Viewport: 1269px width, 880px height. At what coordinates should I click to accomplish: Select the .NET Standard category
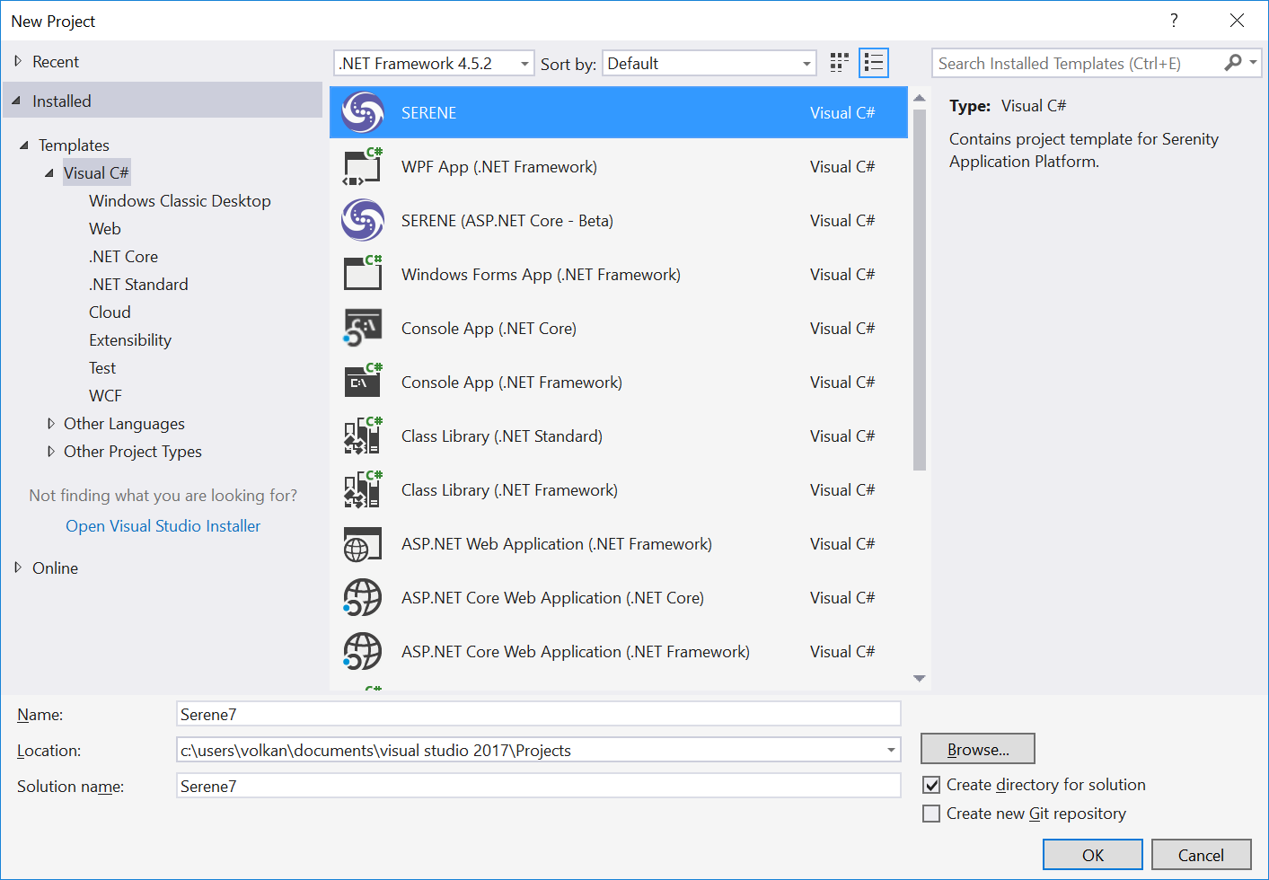[138, 285]
